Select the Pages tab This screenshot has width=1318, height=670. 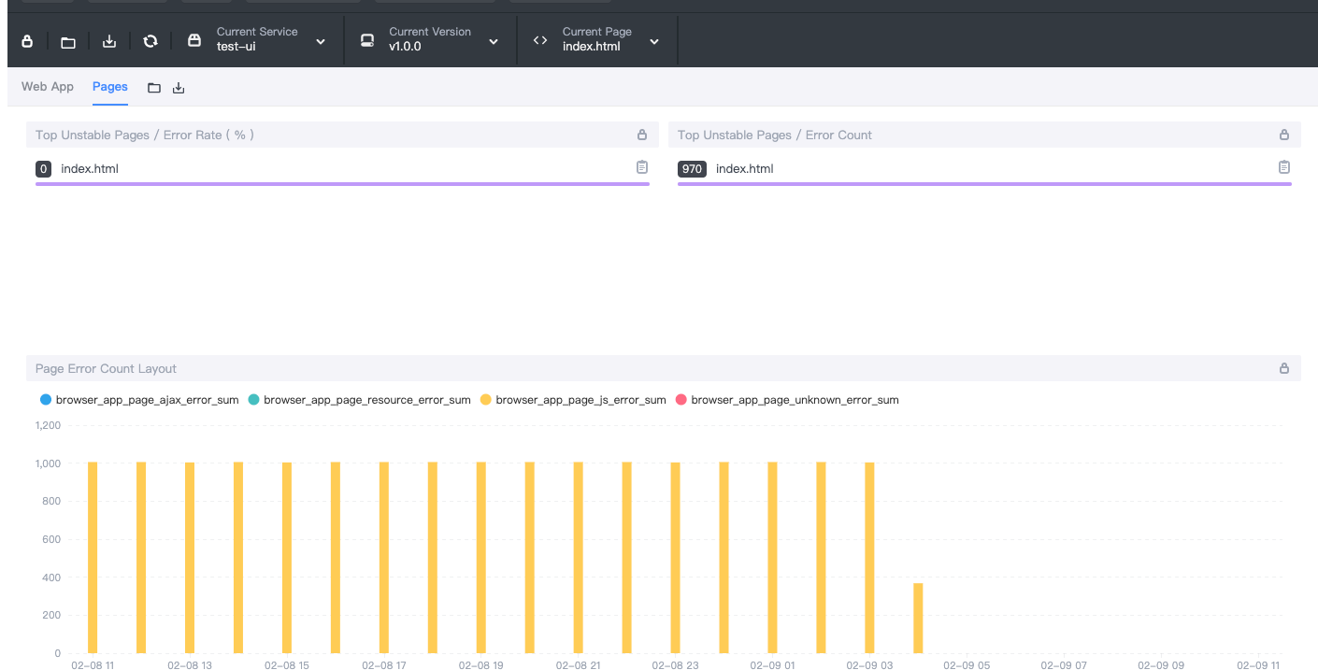click(x=110, y=87)
